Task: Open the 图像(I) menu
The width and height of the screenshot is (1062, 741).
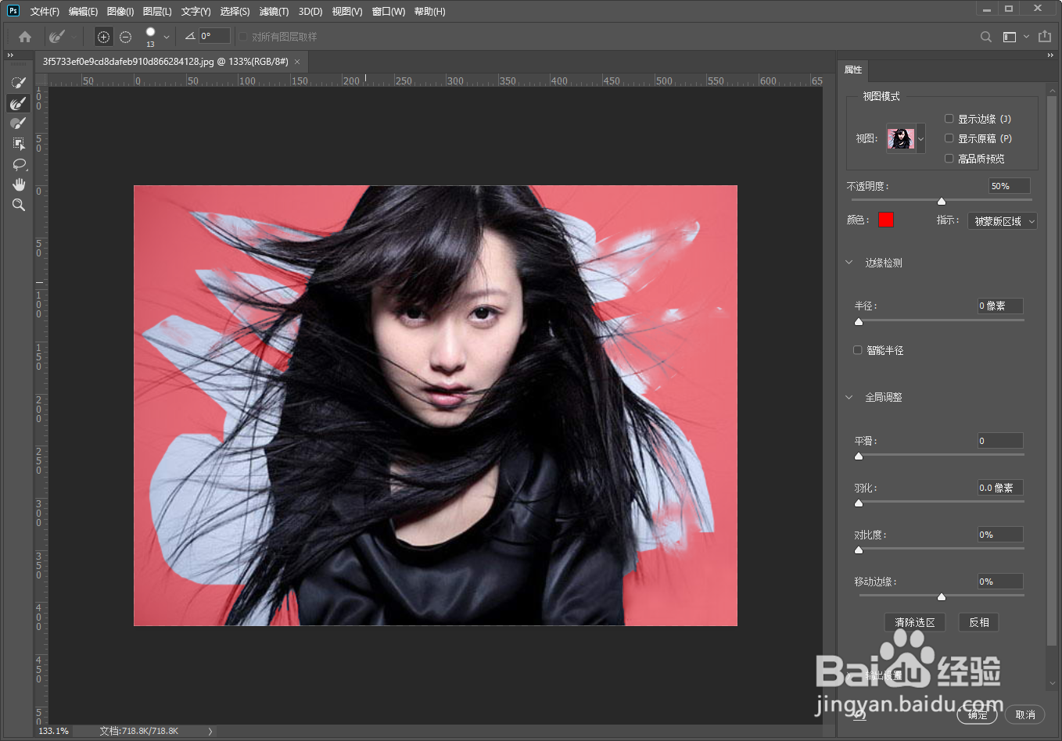Action: tap(120, 12)
